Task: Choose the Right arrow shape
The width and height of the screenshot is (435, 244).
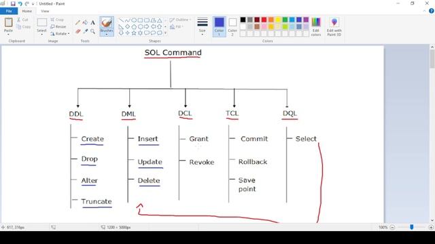Action: tap(147, 26)
